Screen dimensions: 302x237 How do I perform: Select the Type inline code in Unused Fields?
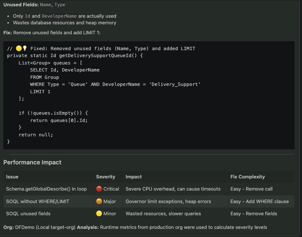[60, 5]
